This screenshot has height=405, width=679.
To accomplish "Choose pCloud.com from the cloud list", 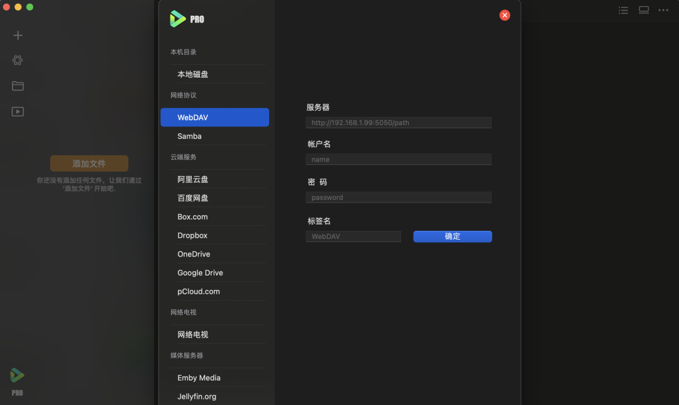I will 215,291.
